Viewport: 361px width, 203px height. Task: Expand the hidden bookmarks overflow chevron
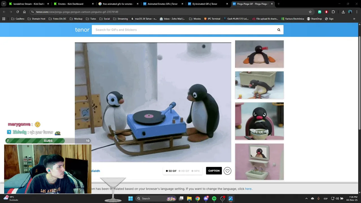point(354,19)
